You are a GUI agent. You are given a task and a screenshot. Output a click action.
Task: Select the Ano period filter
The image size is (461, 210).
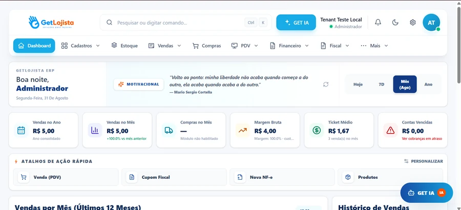pyautogui.click(x=428, y=85)
